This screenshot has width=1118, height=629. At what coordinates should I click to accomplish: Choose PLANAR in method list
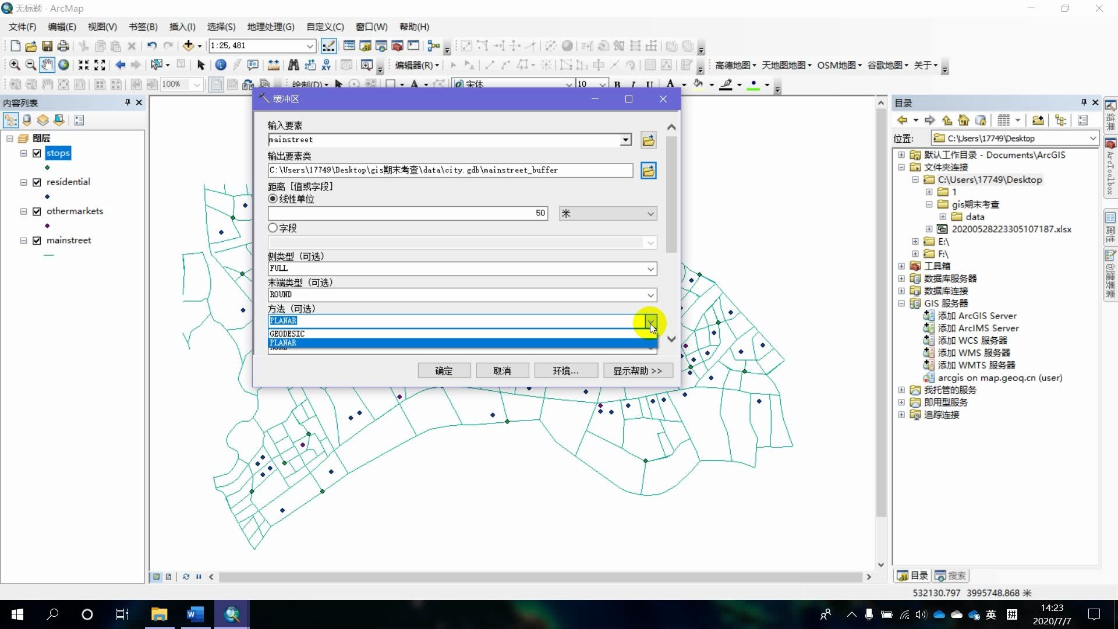(462, 343)
